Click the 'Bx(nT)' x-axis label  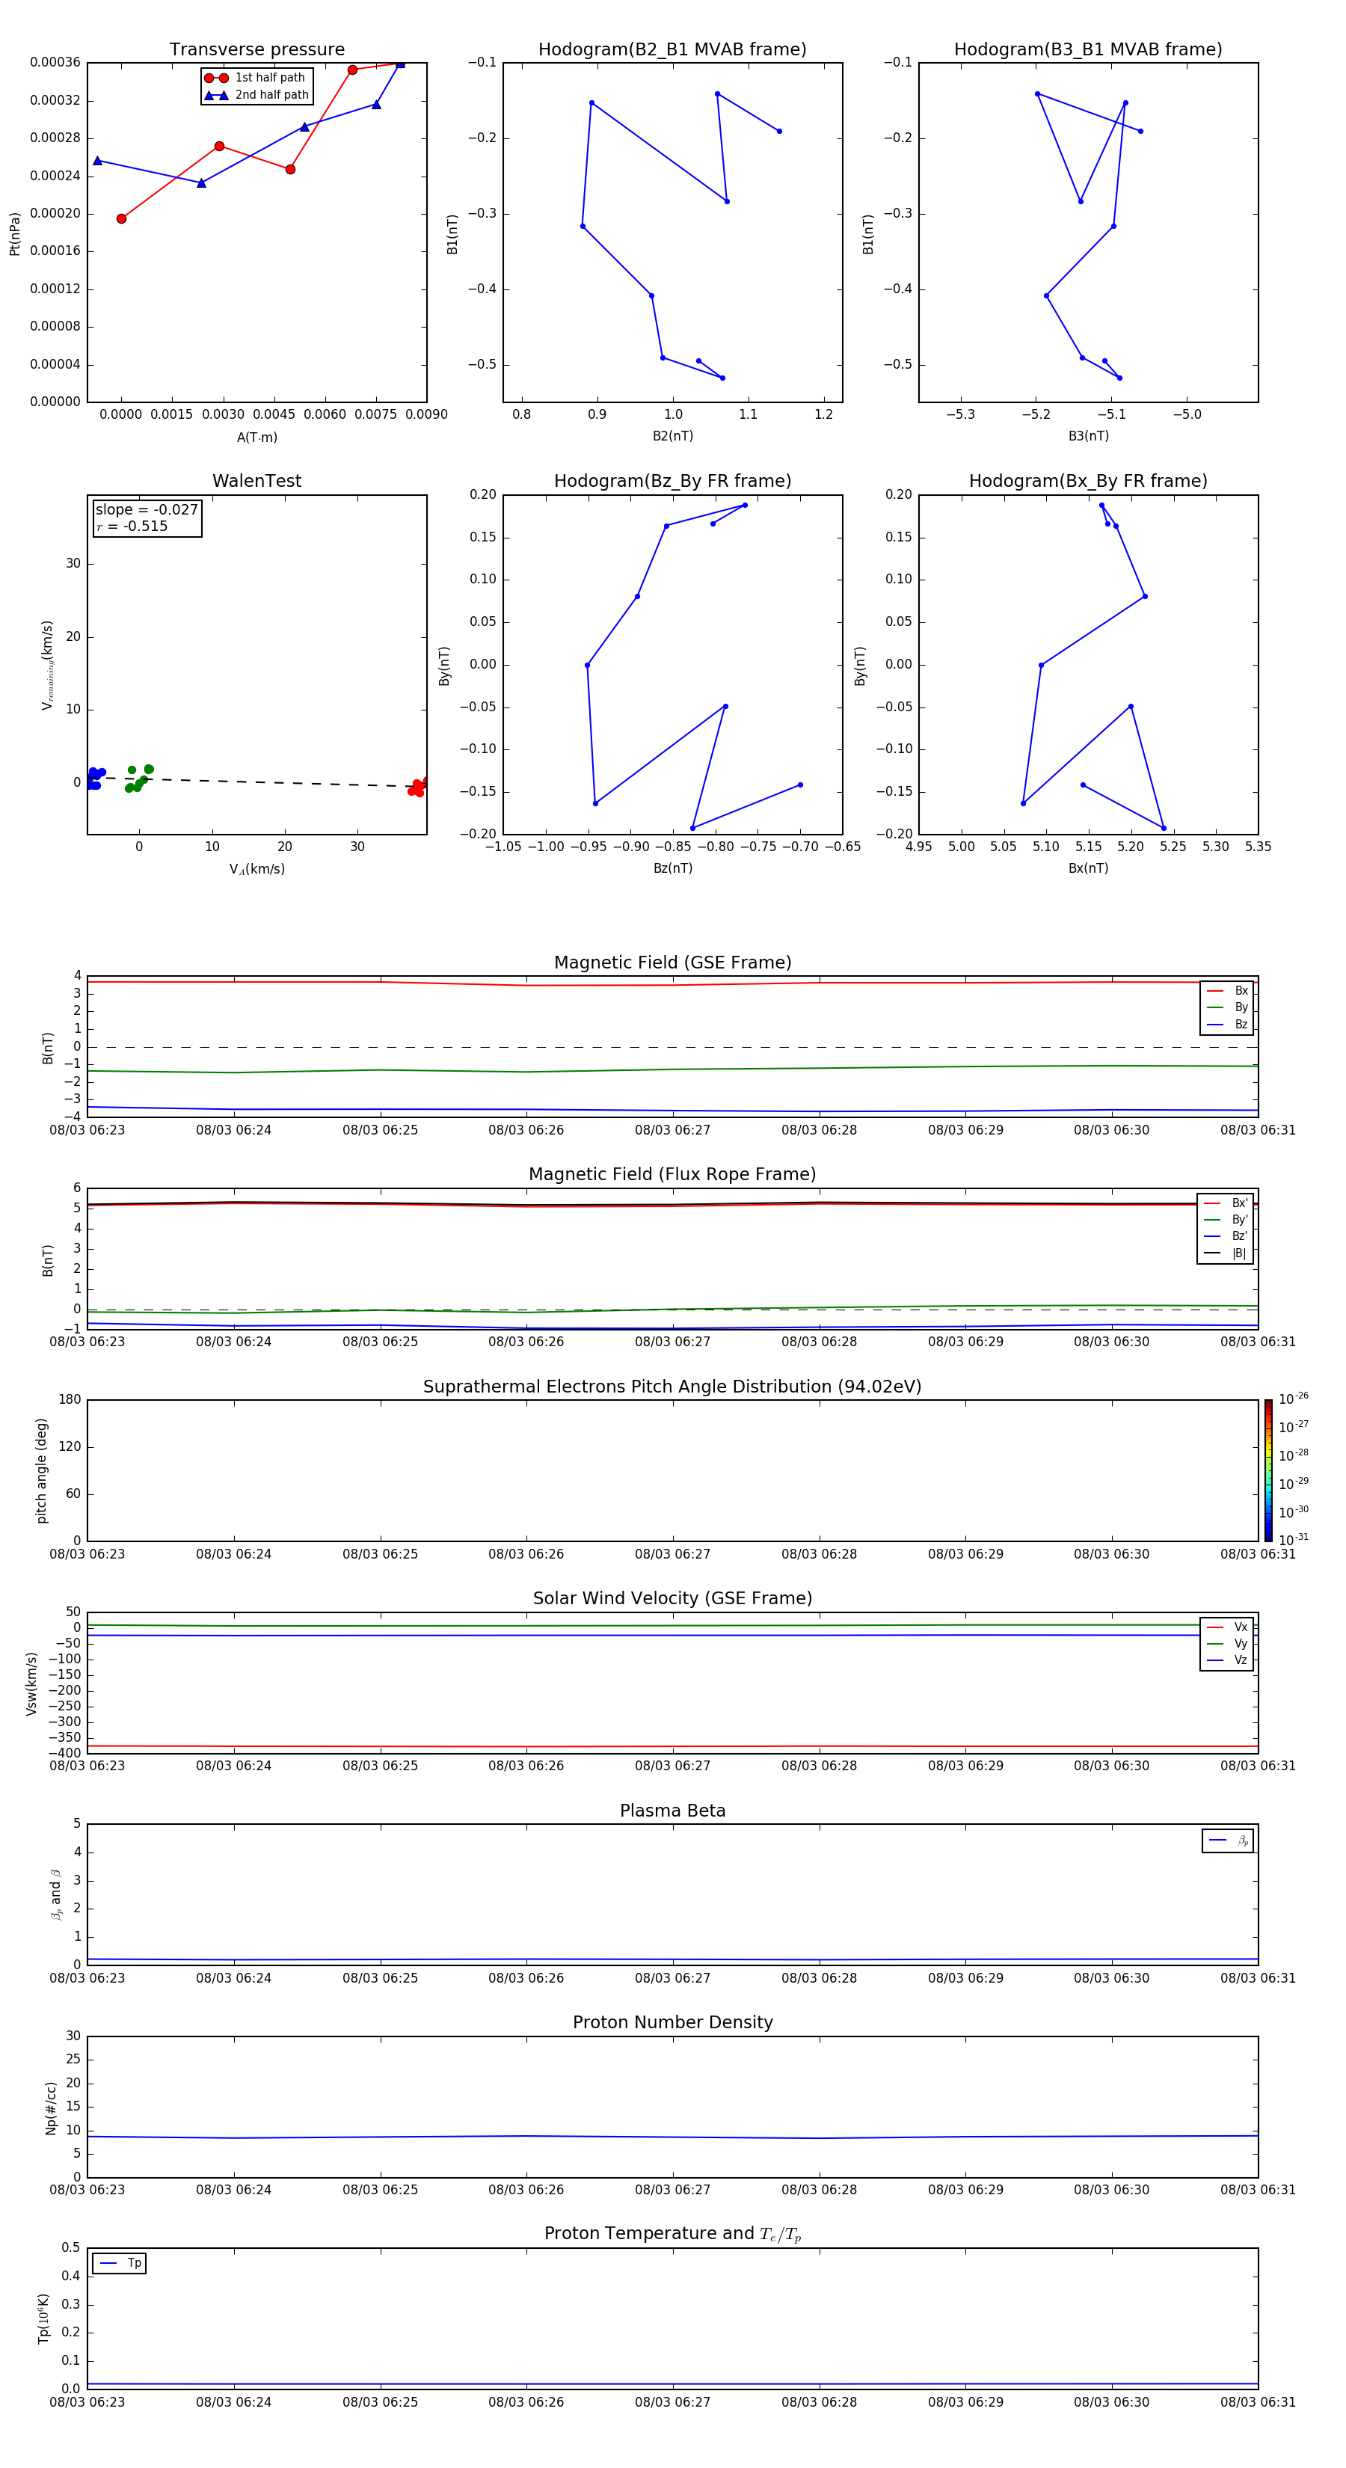point(1088,868)
